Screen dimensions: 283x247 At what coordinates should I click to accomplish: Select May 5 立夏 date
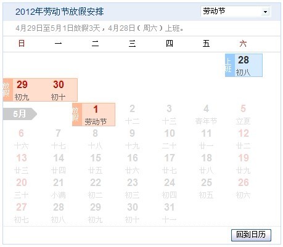(x=243, y=115)
